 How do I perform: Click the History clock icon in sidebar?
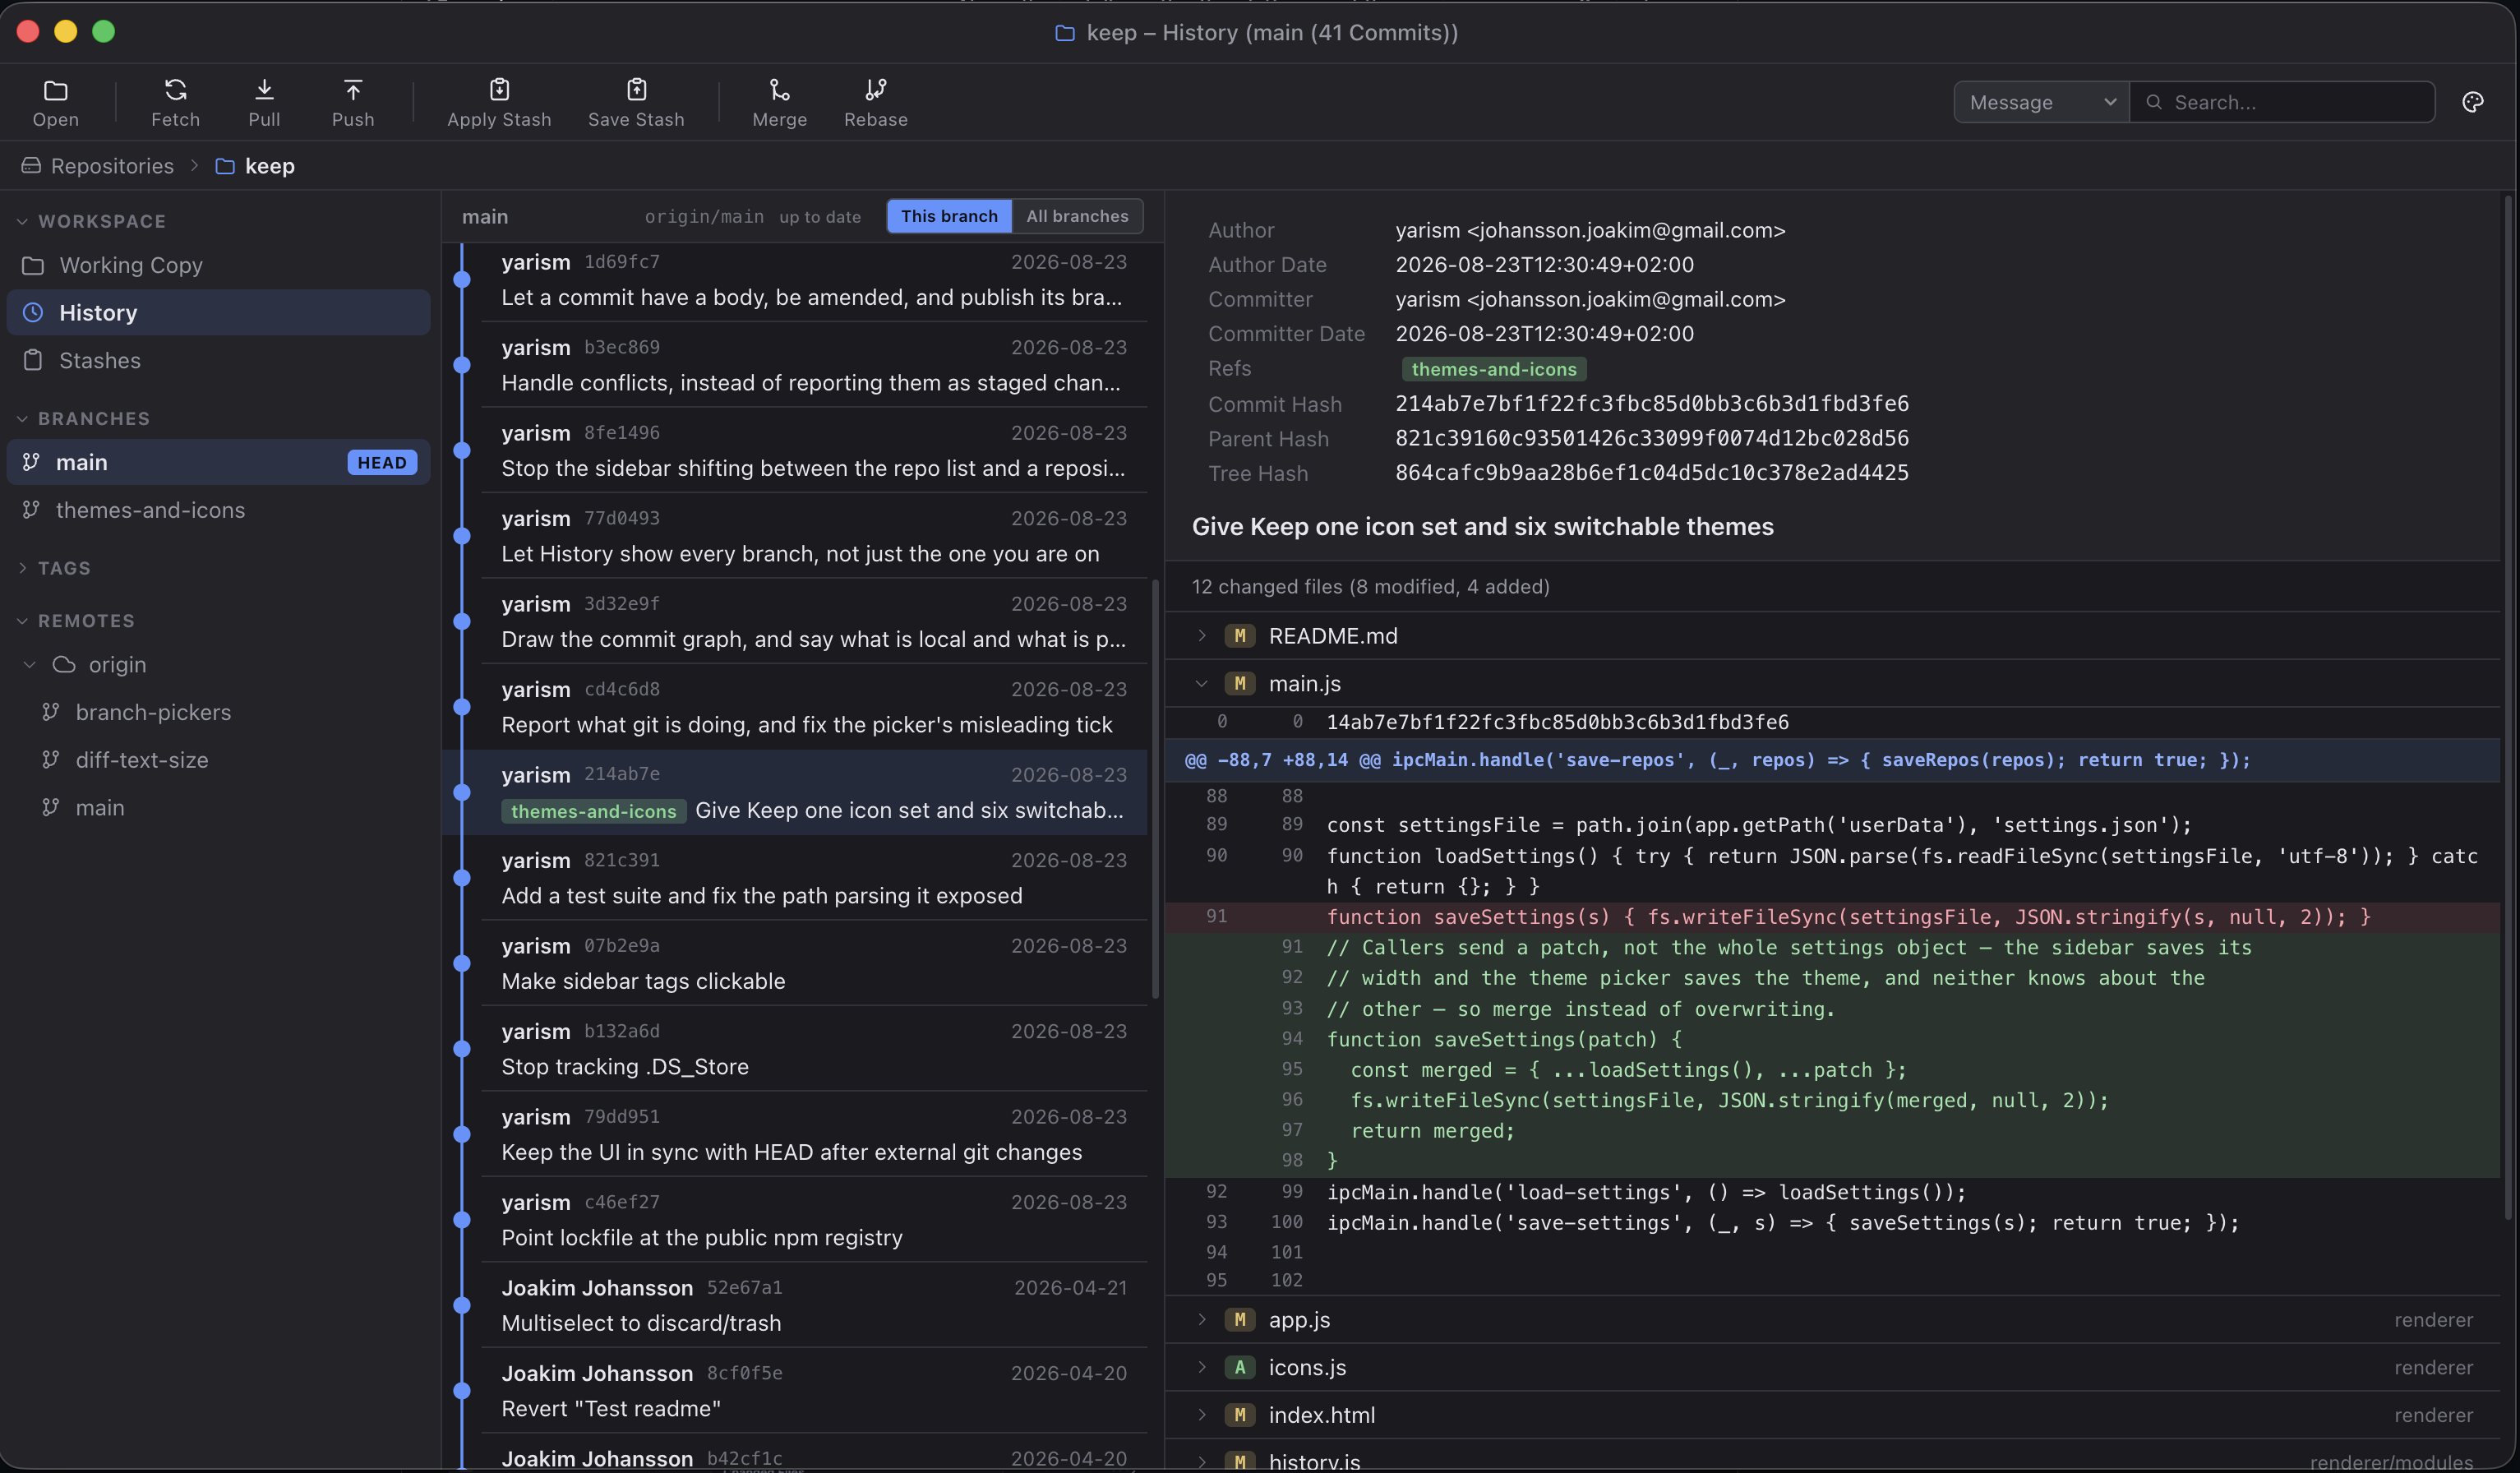33,312
